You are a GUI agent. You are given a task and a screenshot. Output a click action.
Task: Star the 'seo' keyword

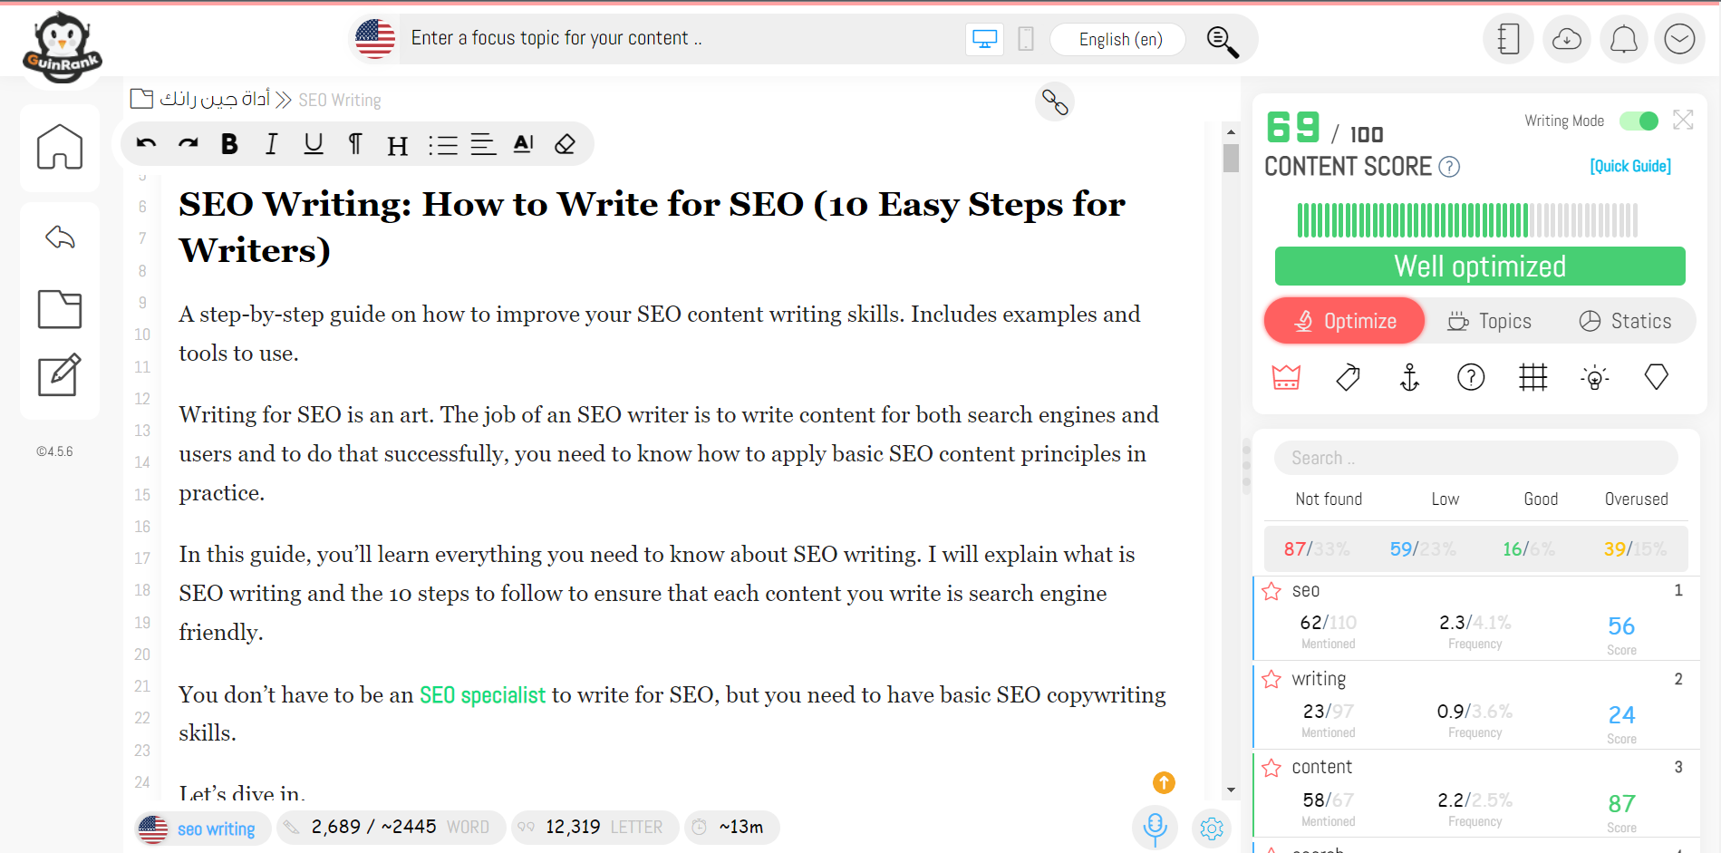(1271, 591)
